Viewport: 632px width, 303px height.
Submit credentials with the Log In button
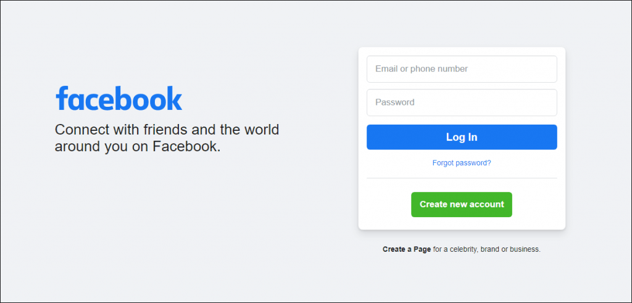(462, 137)
